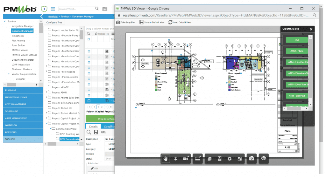The width and height of the screenshot is (326, 177).
Task: Collapse Project: Capital Project XX node
Action: point(46,123)
